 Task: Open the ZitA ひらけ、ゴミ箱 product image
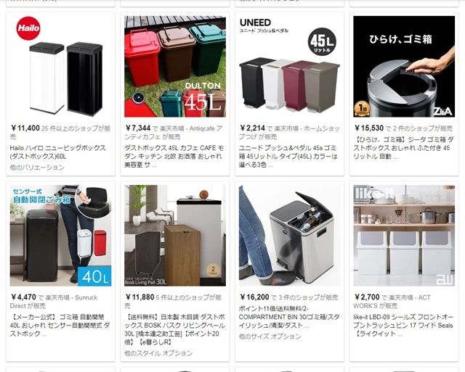(x=404, y=67)
